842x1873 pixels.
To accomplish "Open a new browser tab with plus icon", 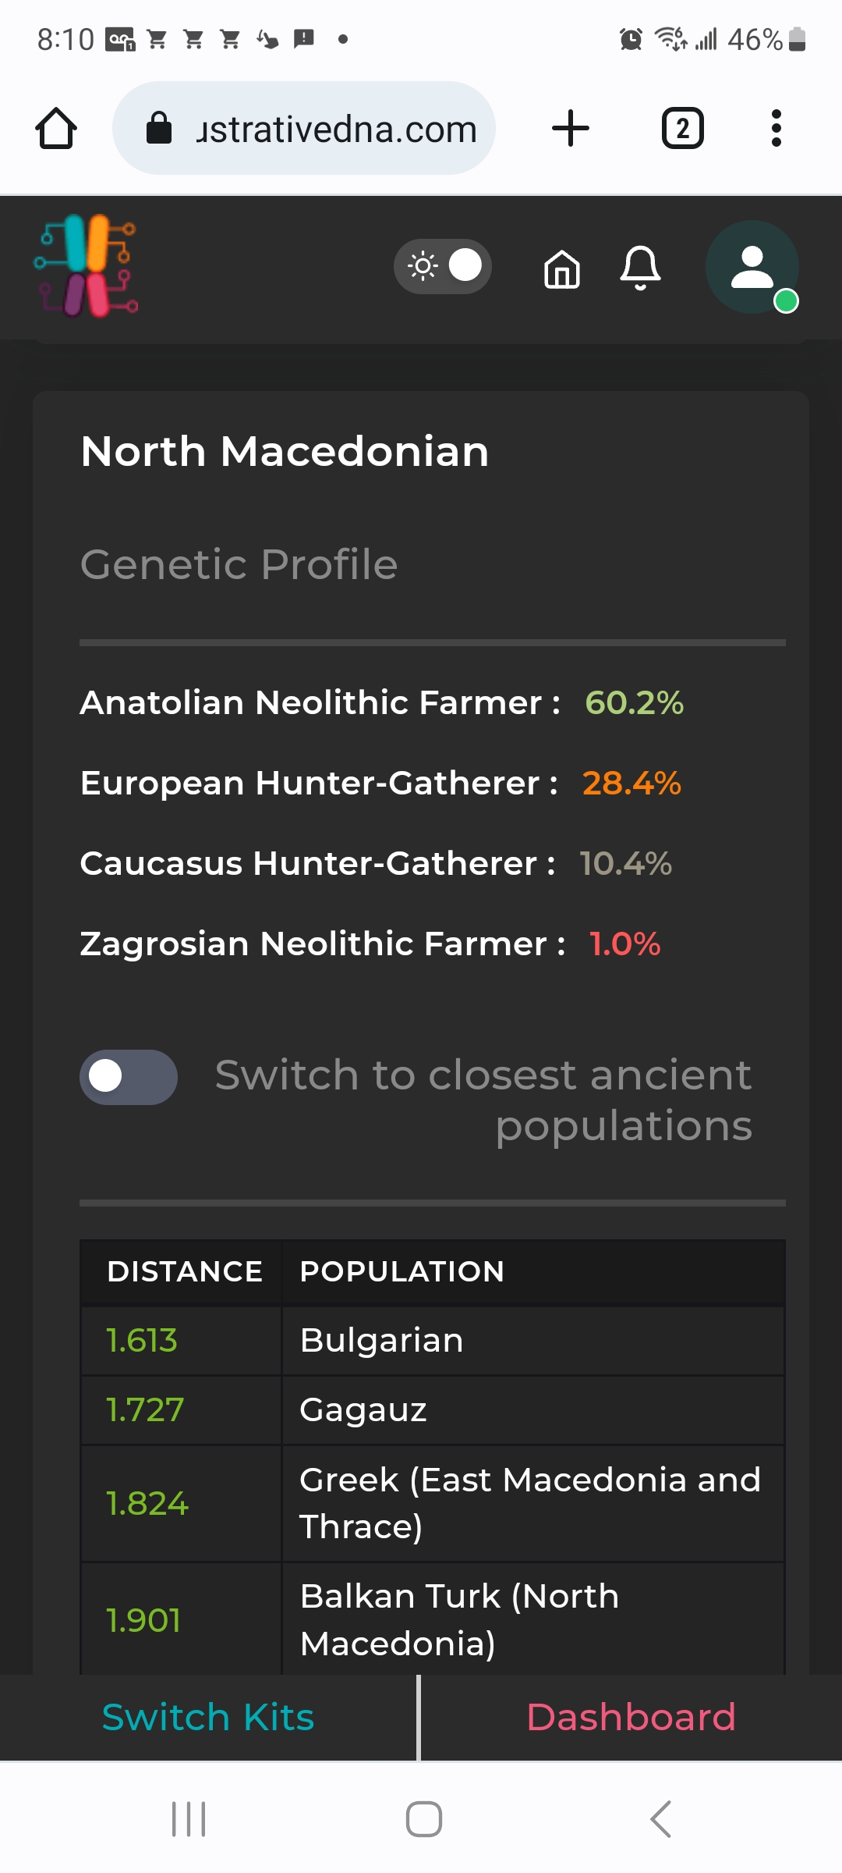I will tap(571, 128).
